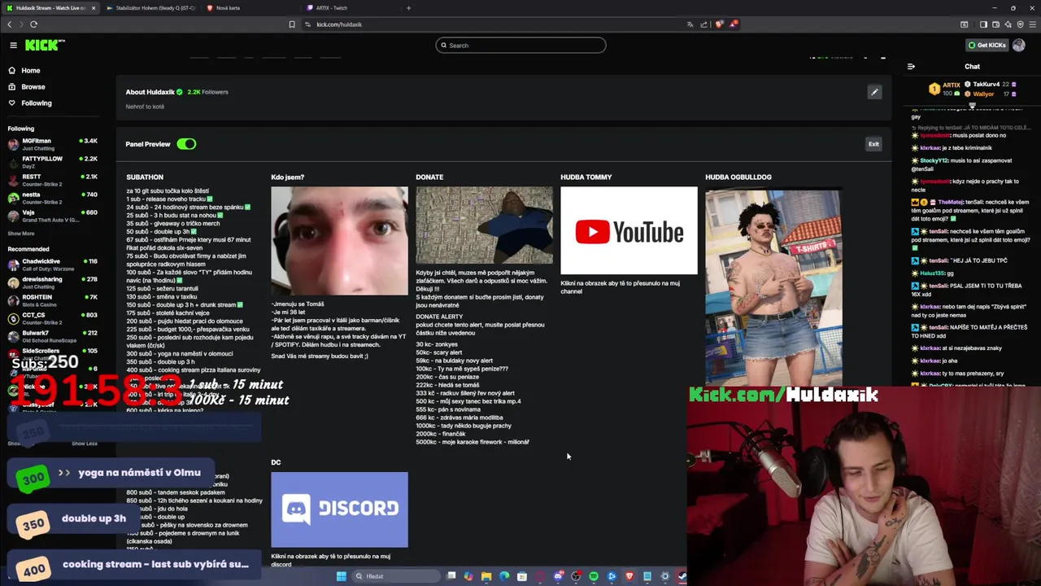Open a new browser tab
The image size is (1041, 586).
[408, 8]
